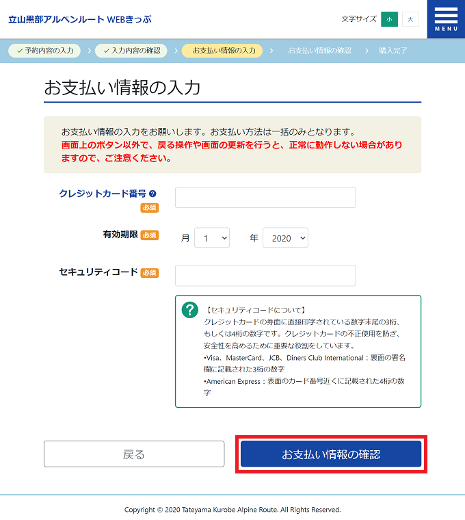Click お支払い情報の確認 step in progress bar
This screenshot has width=465, height=520.
click(319, 51)
